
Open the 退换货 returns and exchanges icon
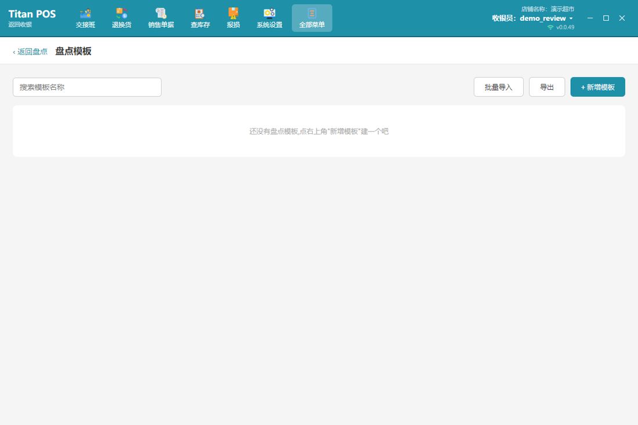pos(122,19)
